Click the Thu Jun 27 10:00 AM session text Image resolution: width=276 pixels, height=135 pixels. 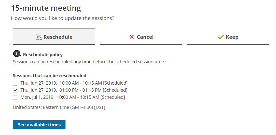click(x=74, y=83)
